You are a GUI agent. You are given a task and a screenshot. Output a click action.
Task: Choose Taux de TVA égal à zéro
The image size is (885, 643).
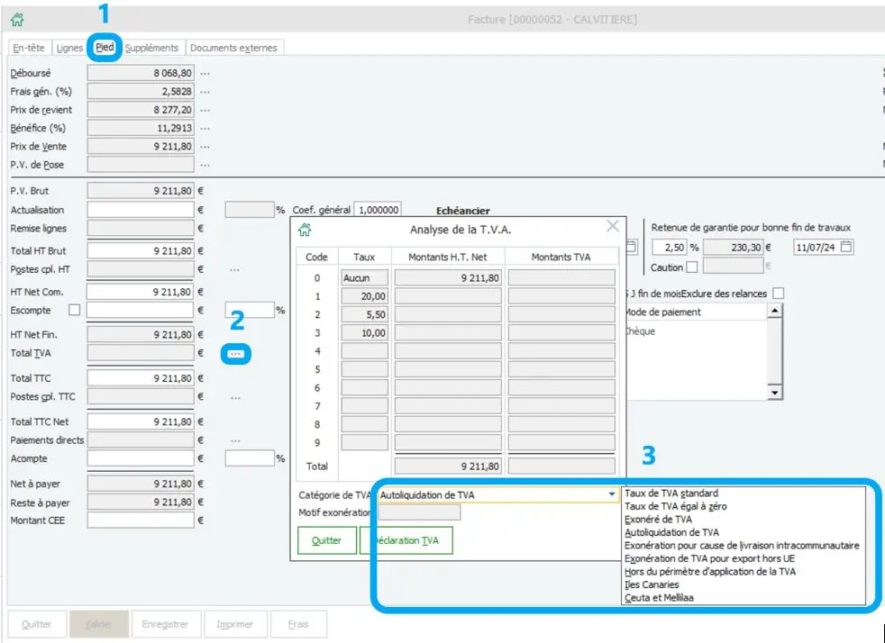pos(676,506)
